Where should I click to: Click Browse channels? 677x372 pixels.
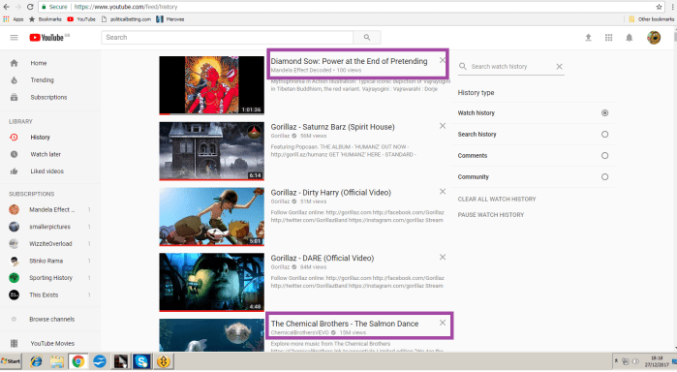point(50,320)
